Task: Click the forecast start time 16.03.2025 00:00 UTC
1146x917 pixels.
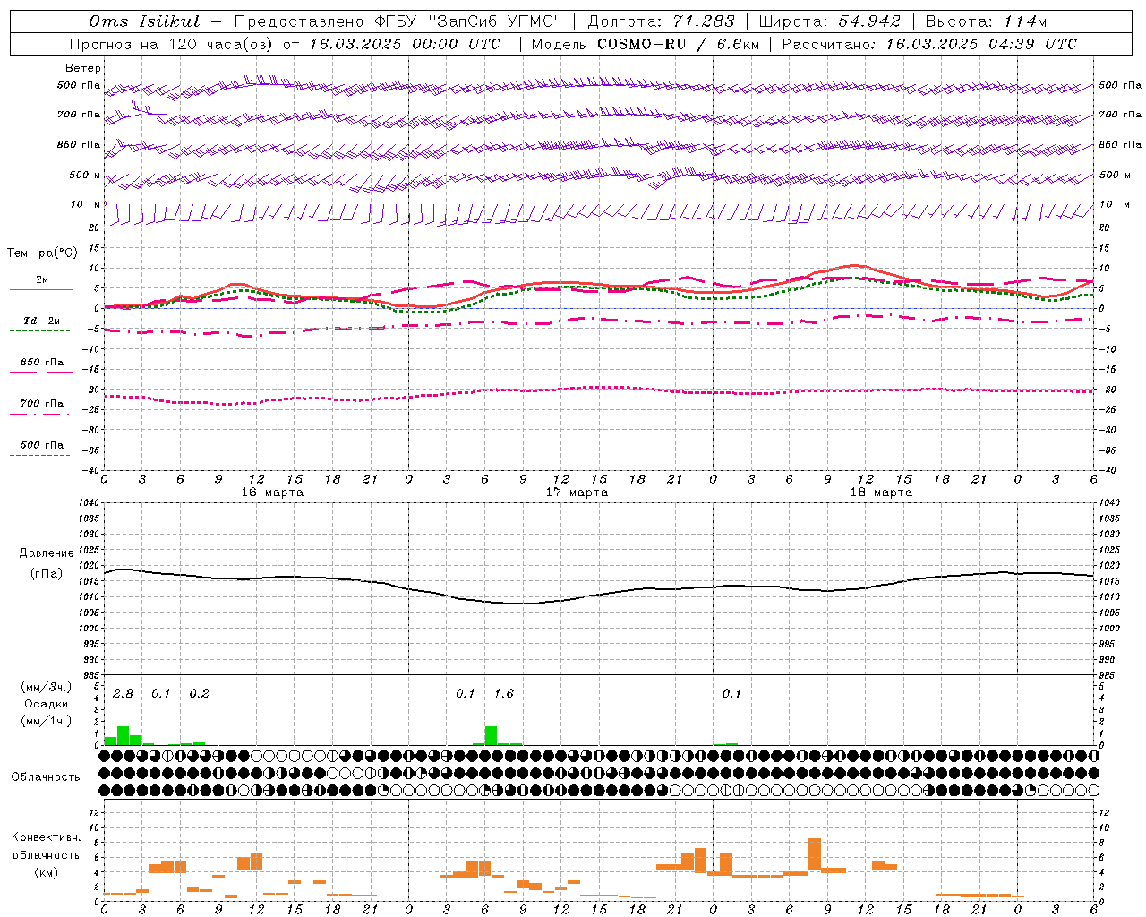Action: coord(406,44)
